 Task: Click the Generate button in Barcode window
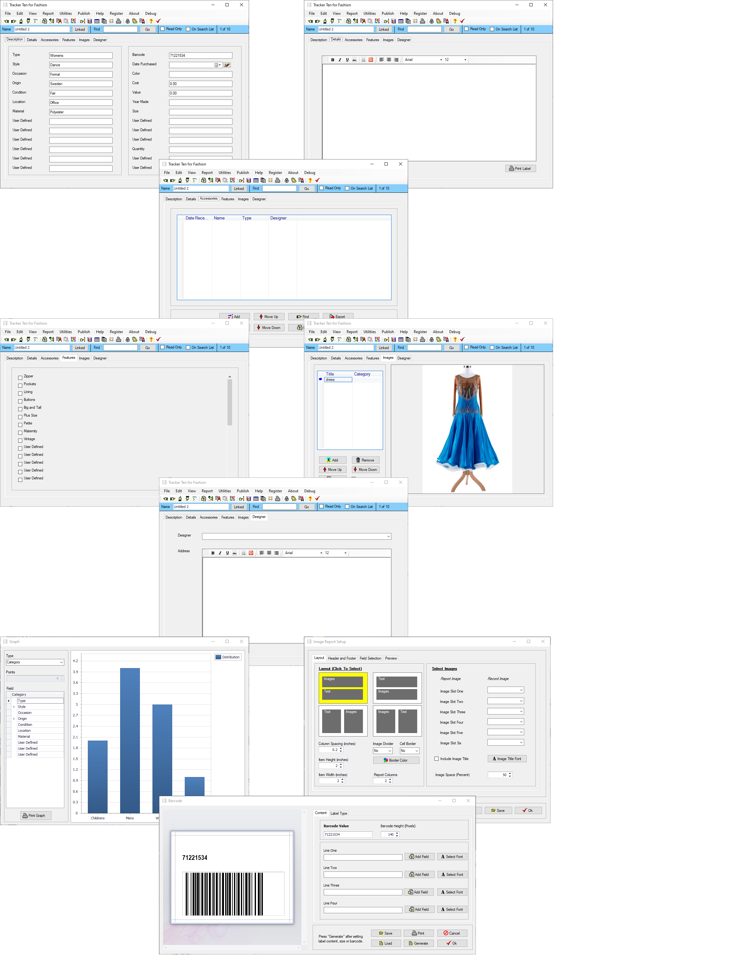point(418,943)
